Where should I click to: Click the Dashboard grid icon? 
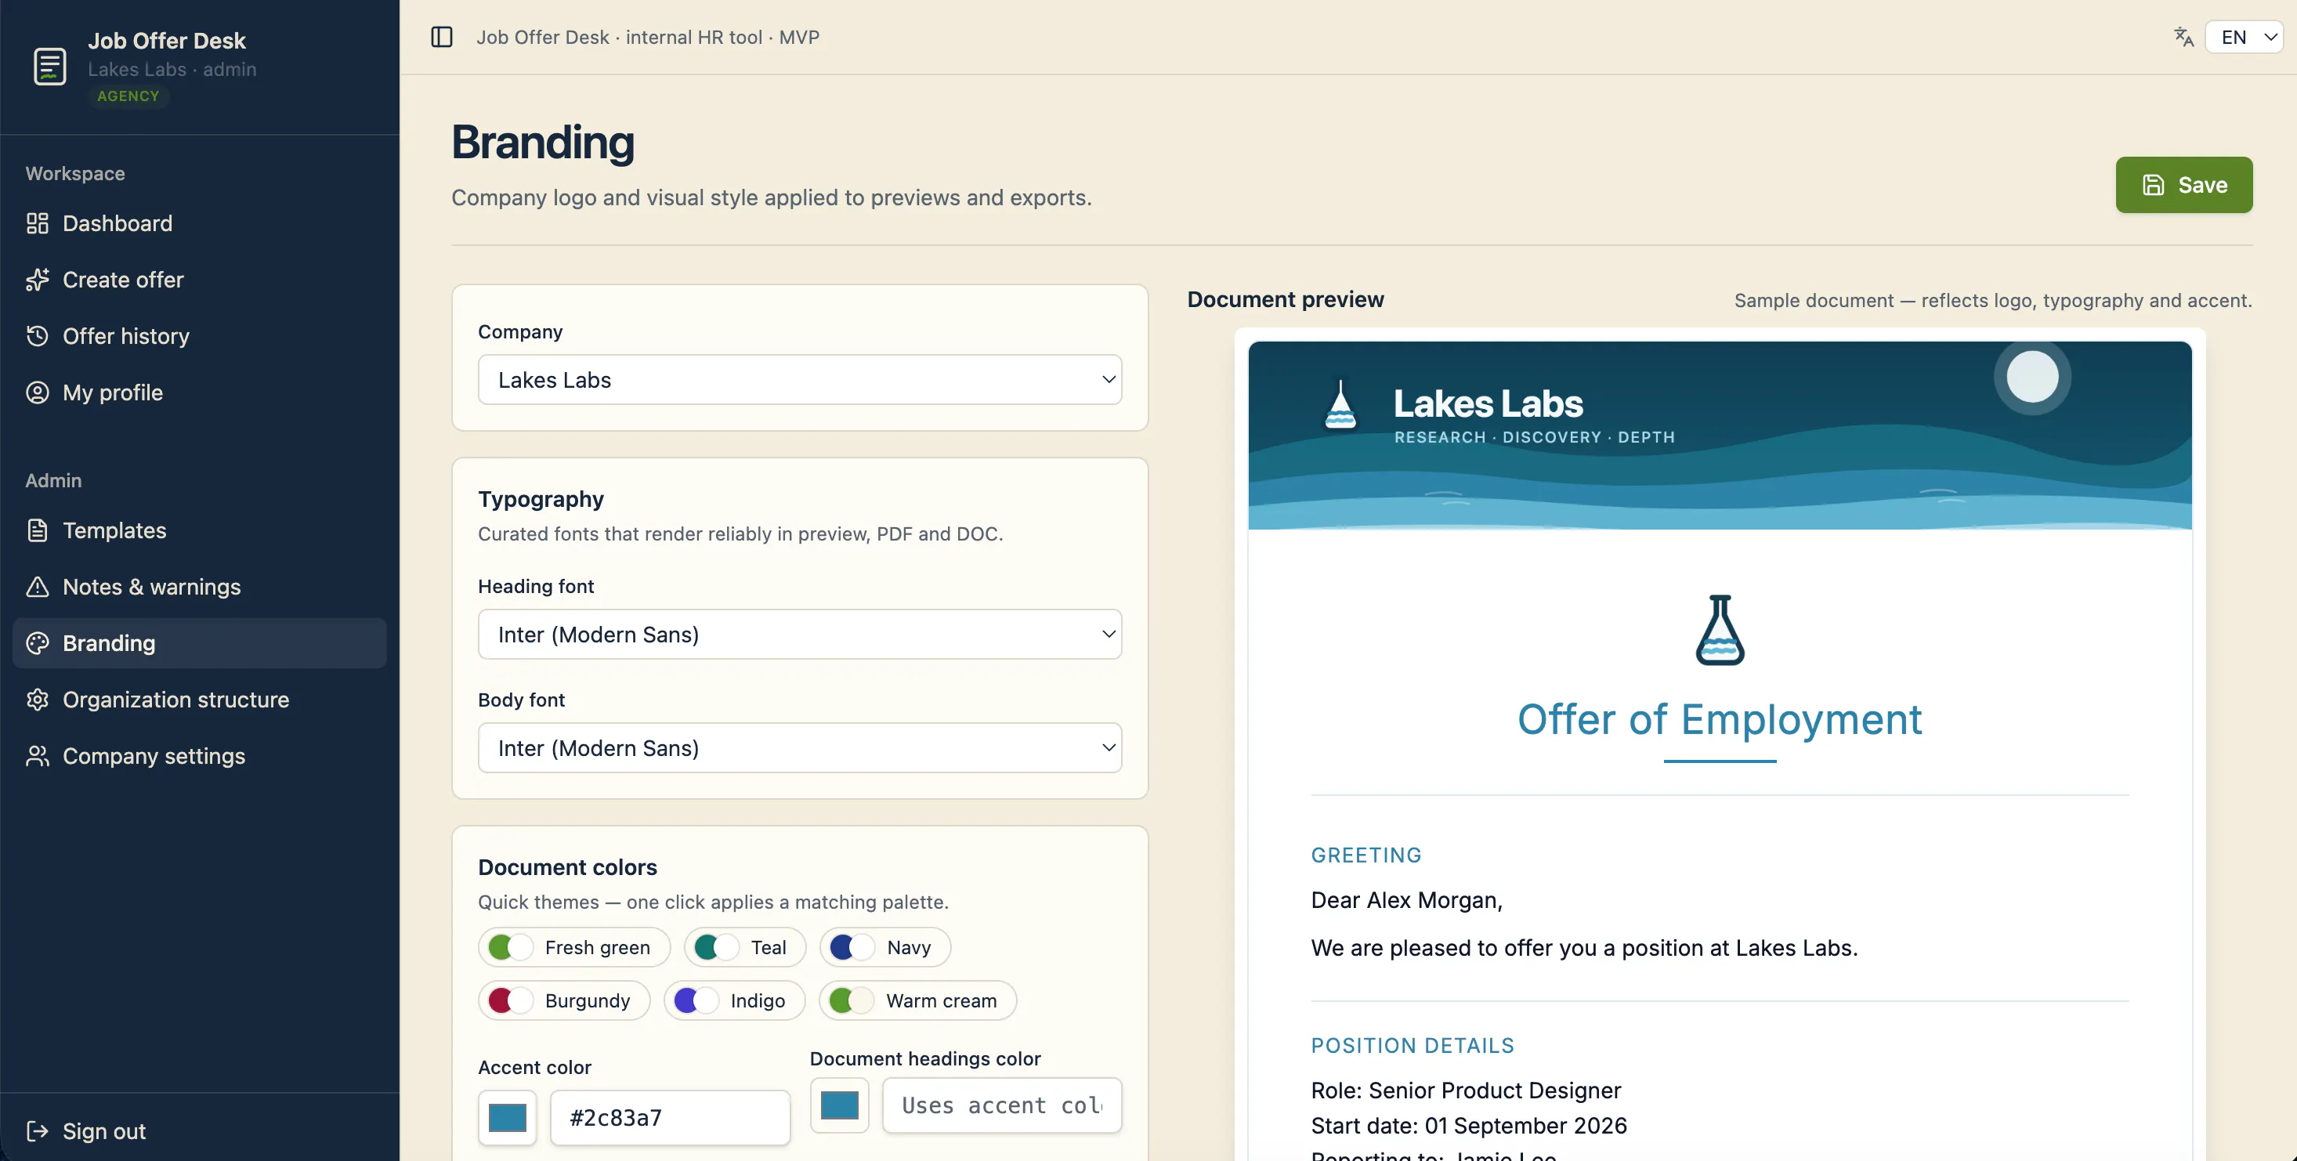click(x=38, y=223)
